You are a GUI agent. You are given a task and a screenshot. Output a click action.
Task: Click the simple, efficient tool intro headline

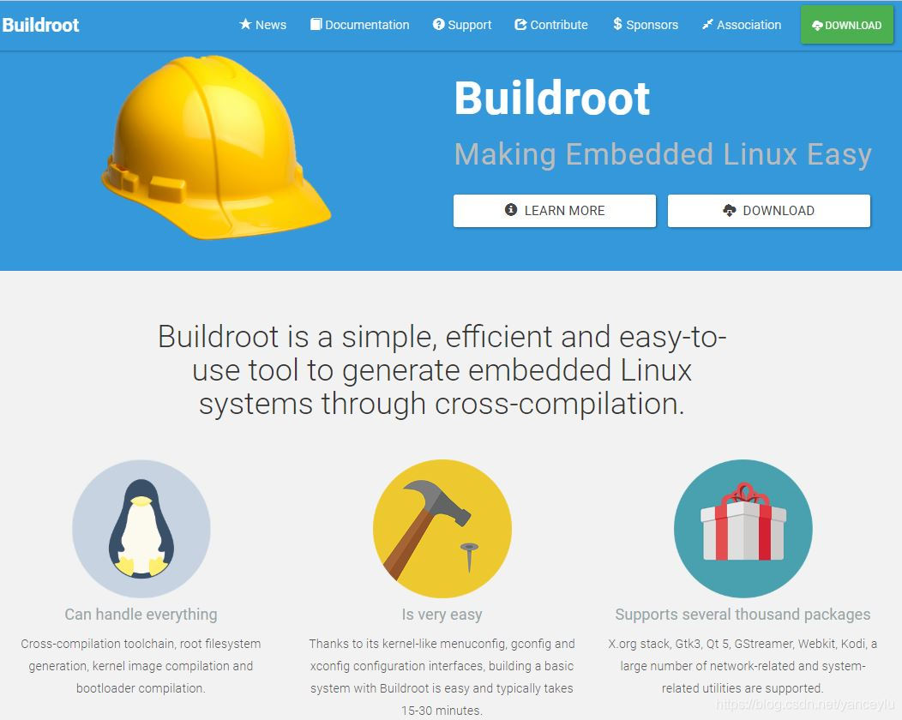pyautogui.click(x=442, y=369)
